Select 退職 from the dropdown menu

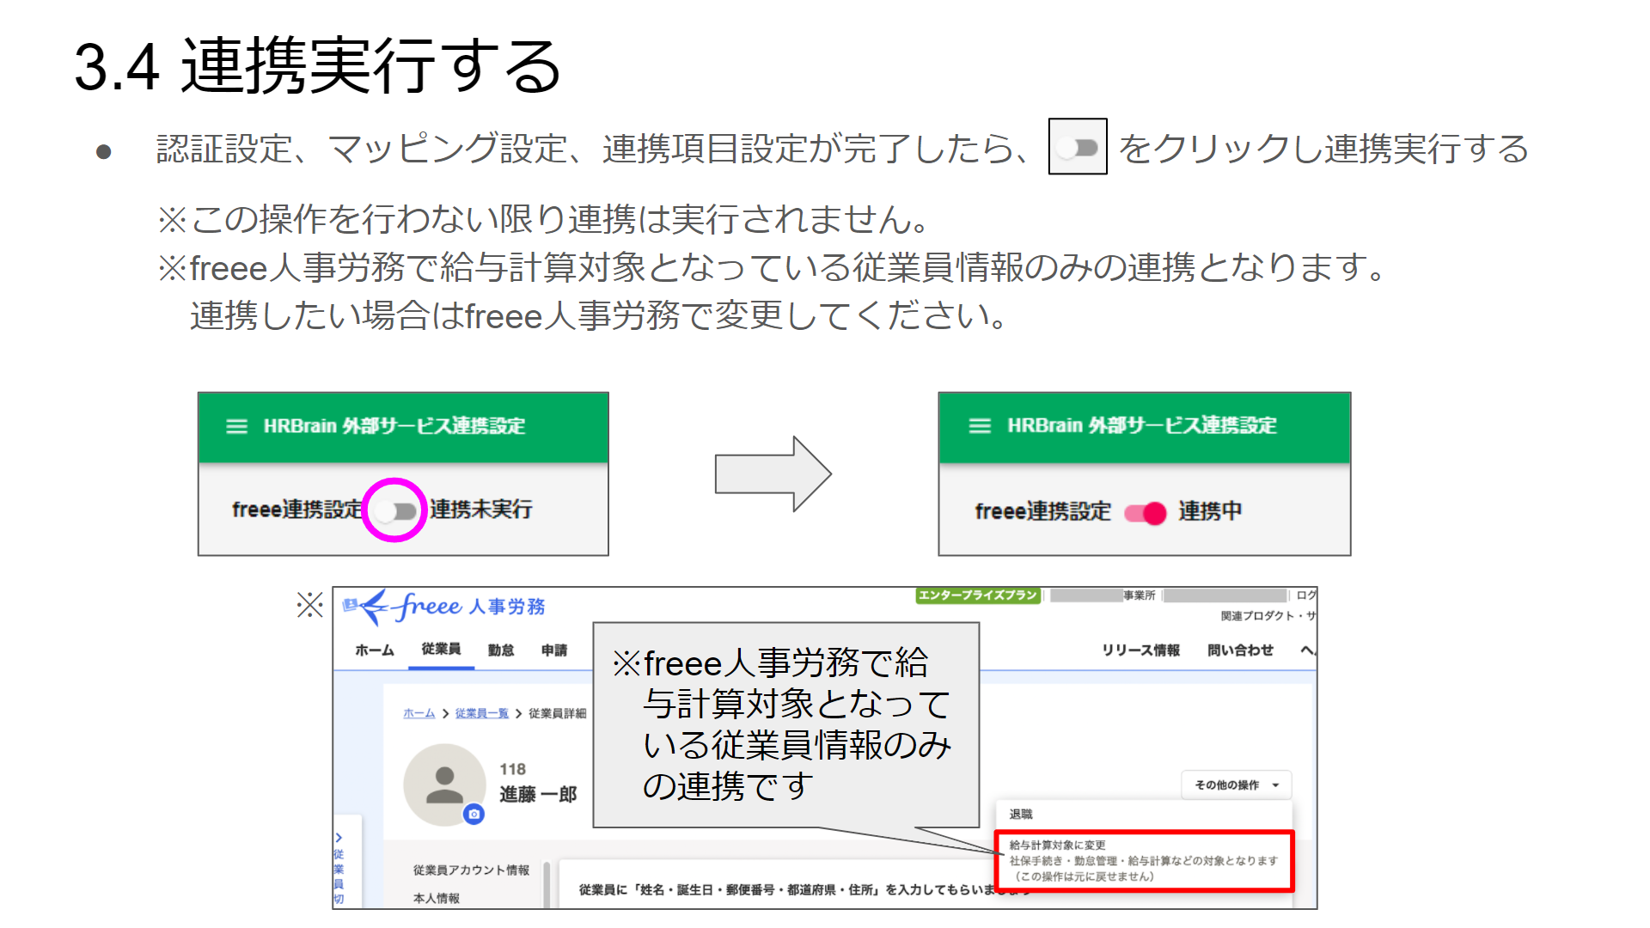(1021, 814)
